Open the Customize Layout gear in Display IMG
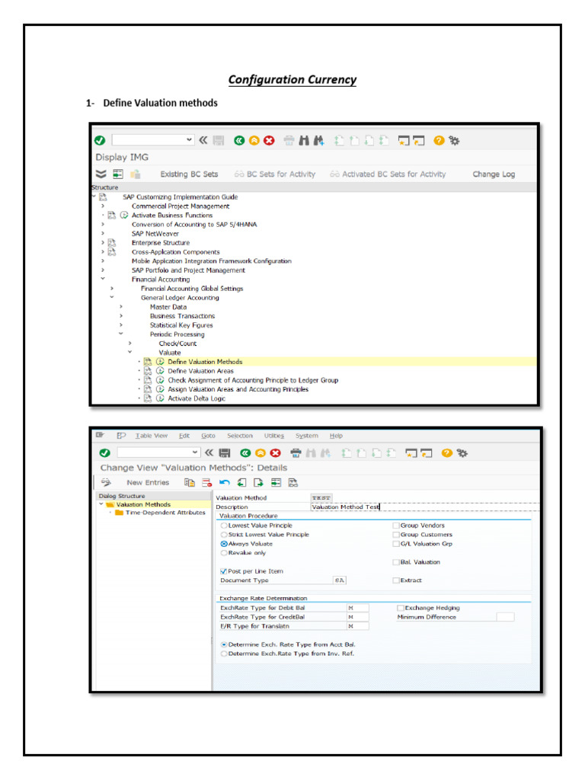The height and width of the screenshot is (780, 585). click(454, 141)
